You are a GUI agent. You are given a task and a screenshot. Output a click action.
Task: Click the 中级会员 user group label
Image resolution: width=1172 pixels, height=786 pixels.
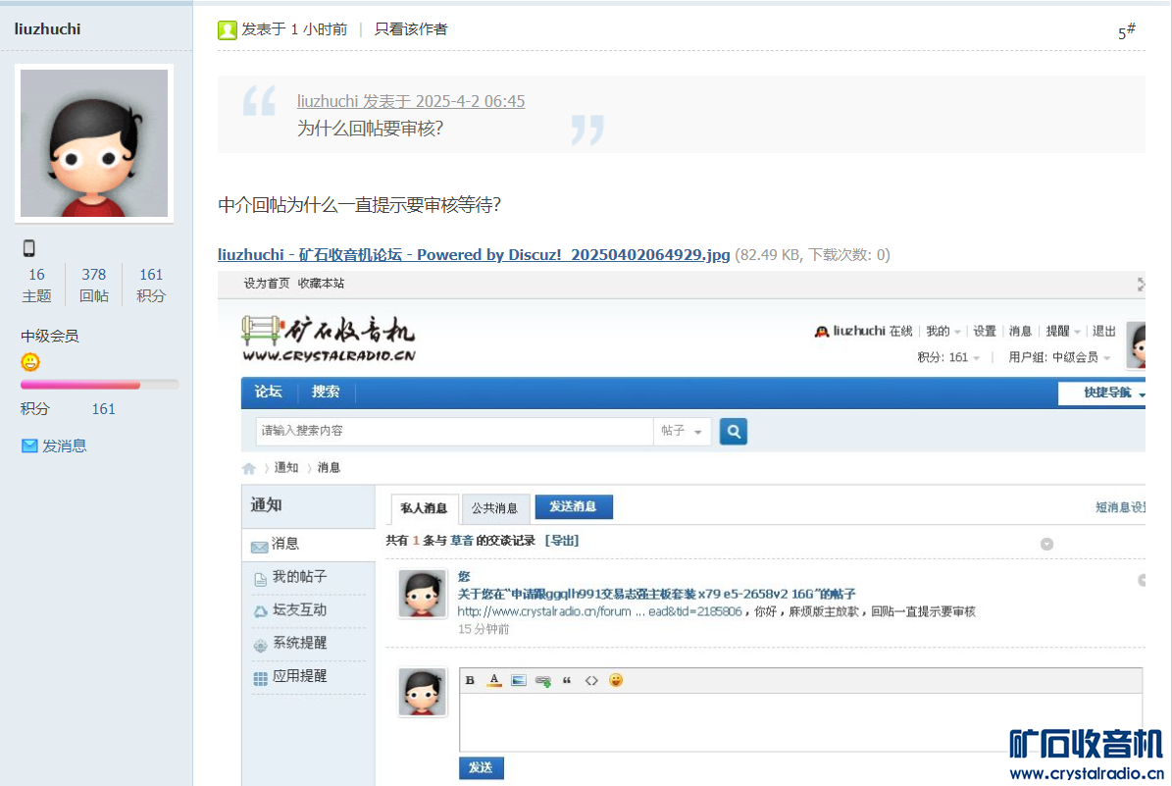click(x=49, y=336)
